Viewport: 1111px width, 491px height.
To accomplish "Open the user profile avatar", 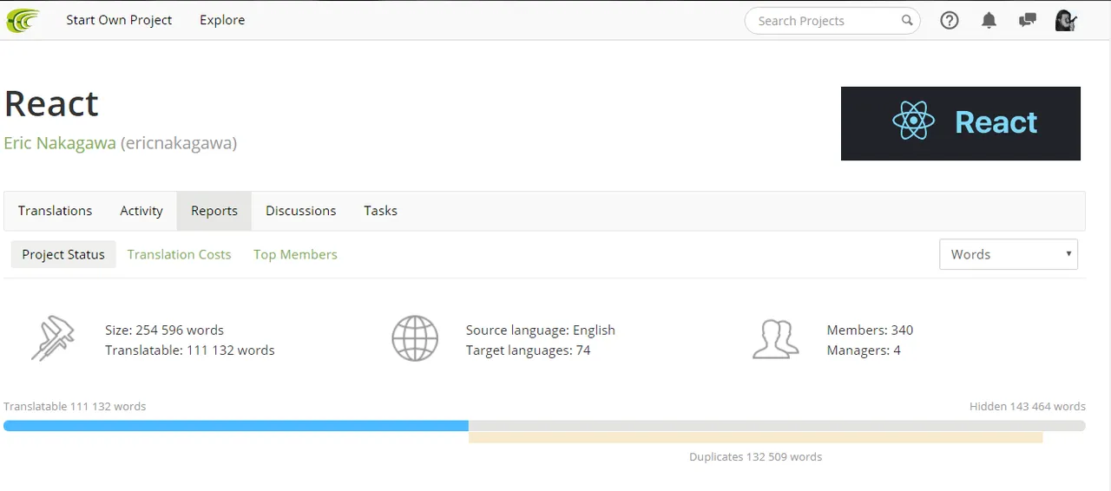I will pos(1066,20).
